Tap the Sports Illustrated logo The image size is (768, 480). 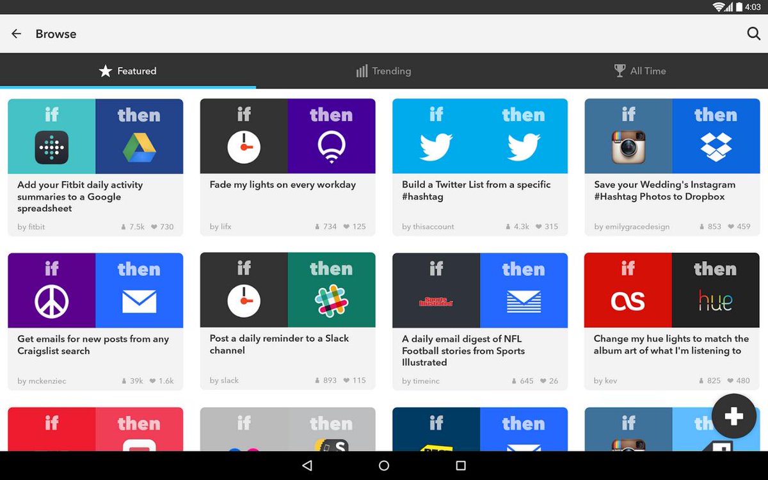tap(436, 301)
